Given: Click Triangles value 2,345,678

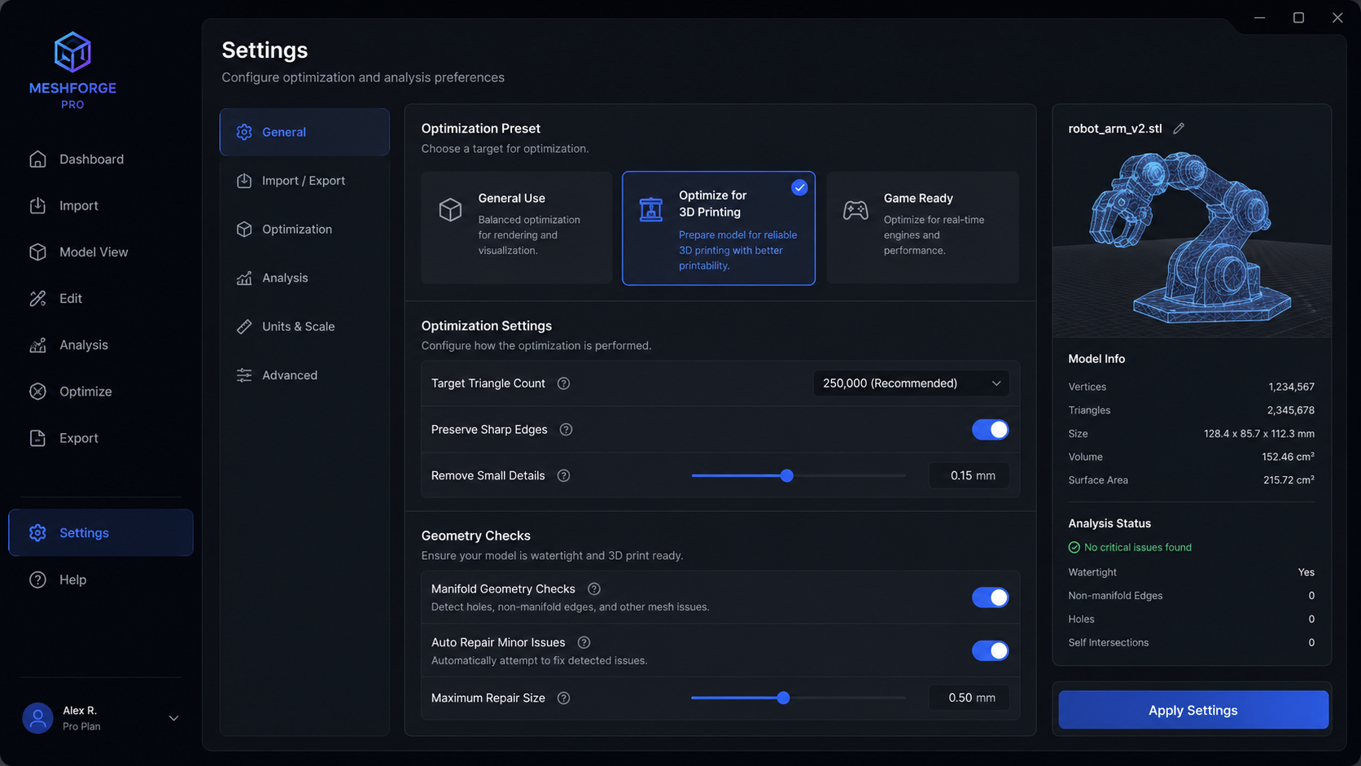Looking at the screenshot, I should click(x=1290, y=410).
